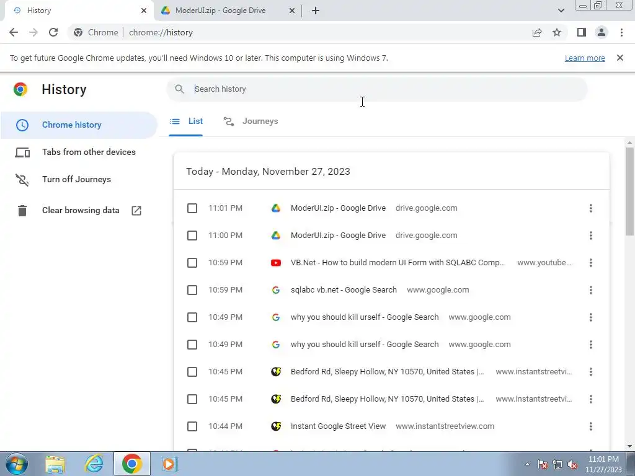The image size is (635, 476).
Task: Launch Internet Explorer from the taskbar
Action: (x=94, y=464)
